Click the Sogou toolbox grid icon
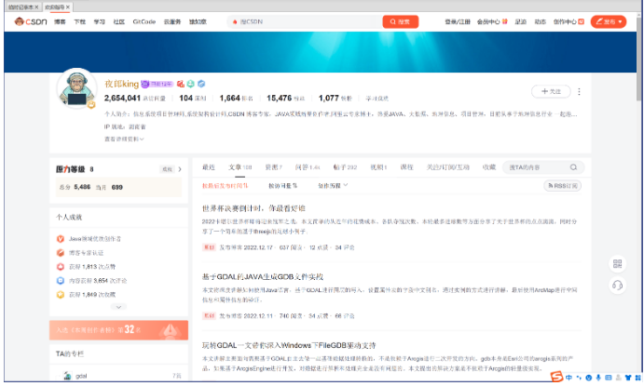The image size is (644, 386). tap(637, 378)
